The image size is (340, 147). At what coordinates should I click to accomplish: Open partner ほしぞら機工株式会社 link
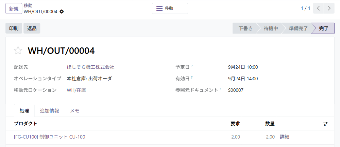91,67
